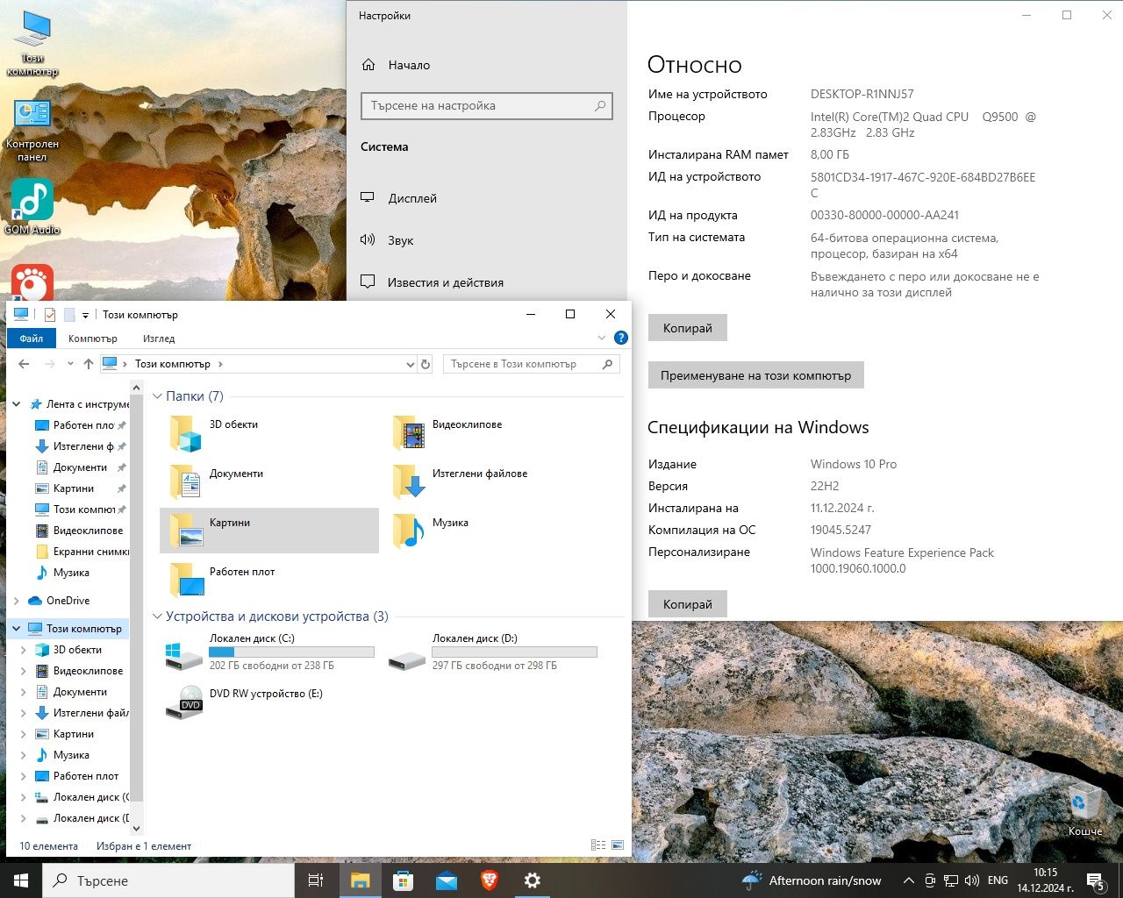The image size is (1123, 898).
Task: Open the Afternoon rain/snow weather widget
Action: pyautogui.click(x=812, y=880)
